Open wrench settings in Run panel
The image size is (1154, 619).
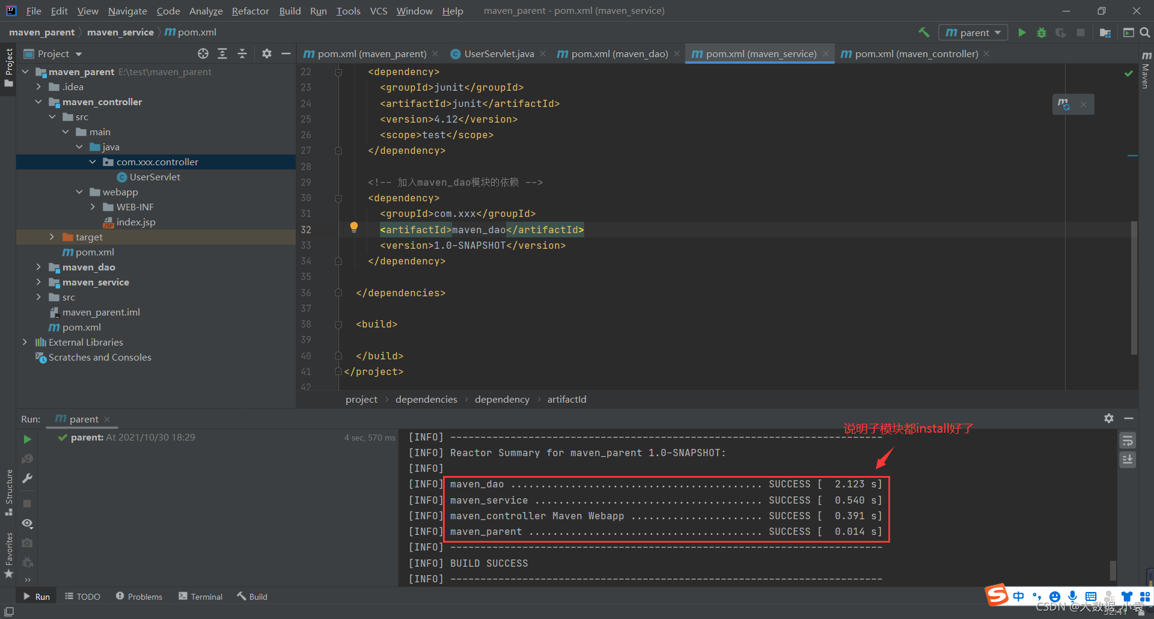click(x=27, y=478)
